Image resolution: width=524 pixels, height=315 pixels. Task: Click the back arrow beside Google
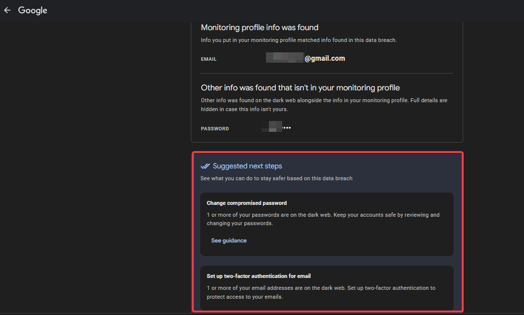pyautogui.click(x=7, y=10)
